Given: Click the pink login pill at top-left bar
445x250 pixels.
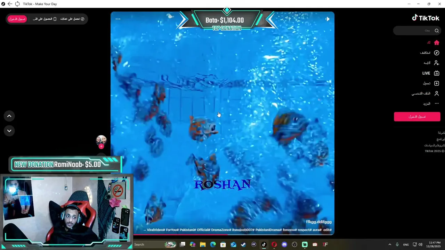Looking at the screenshot, I should pyautogui.click(x=17, y=19).
